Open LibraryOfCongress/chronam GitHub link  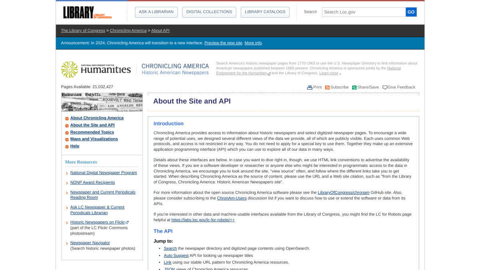pos(344,192)
